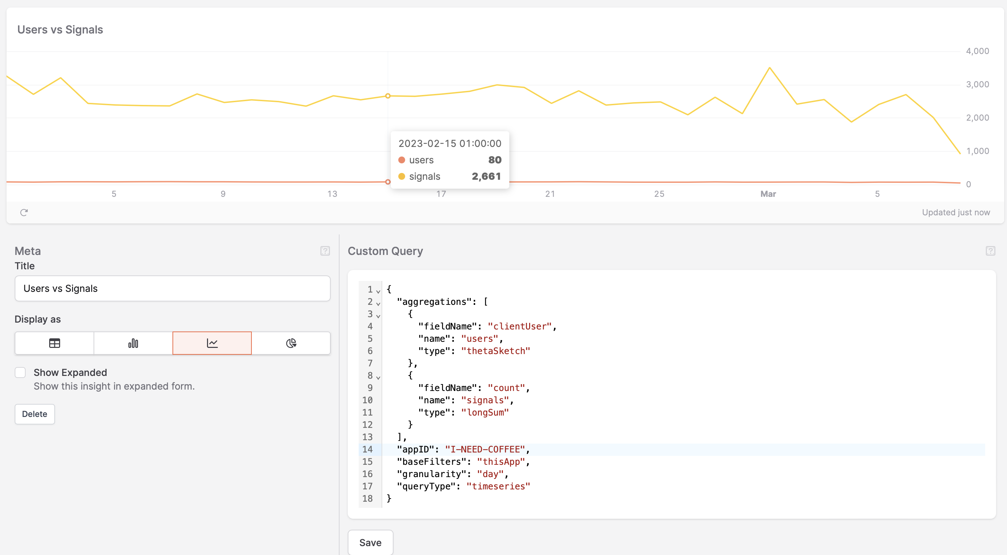Screen dimensions: 1007x555
Task: Click the orange users data point marker
Action: 388,182
